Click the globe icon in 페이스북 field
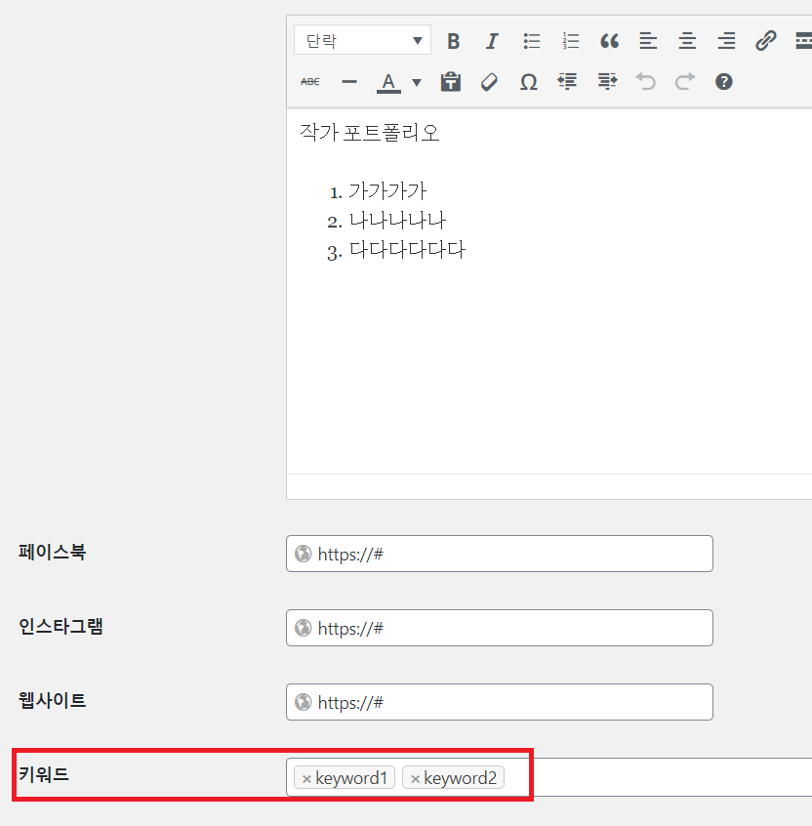 [x=304, y=554]
